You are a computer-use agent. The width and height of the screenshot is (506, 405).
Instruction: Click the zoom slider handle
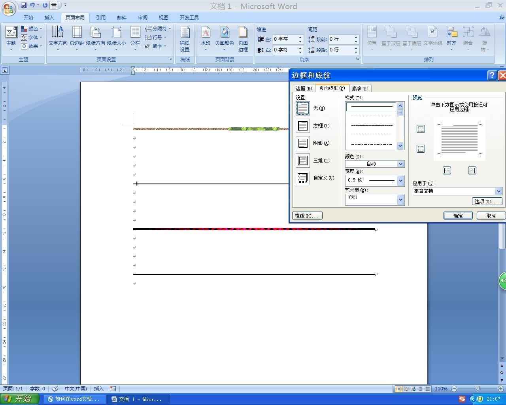478,389
